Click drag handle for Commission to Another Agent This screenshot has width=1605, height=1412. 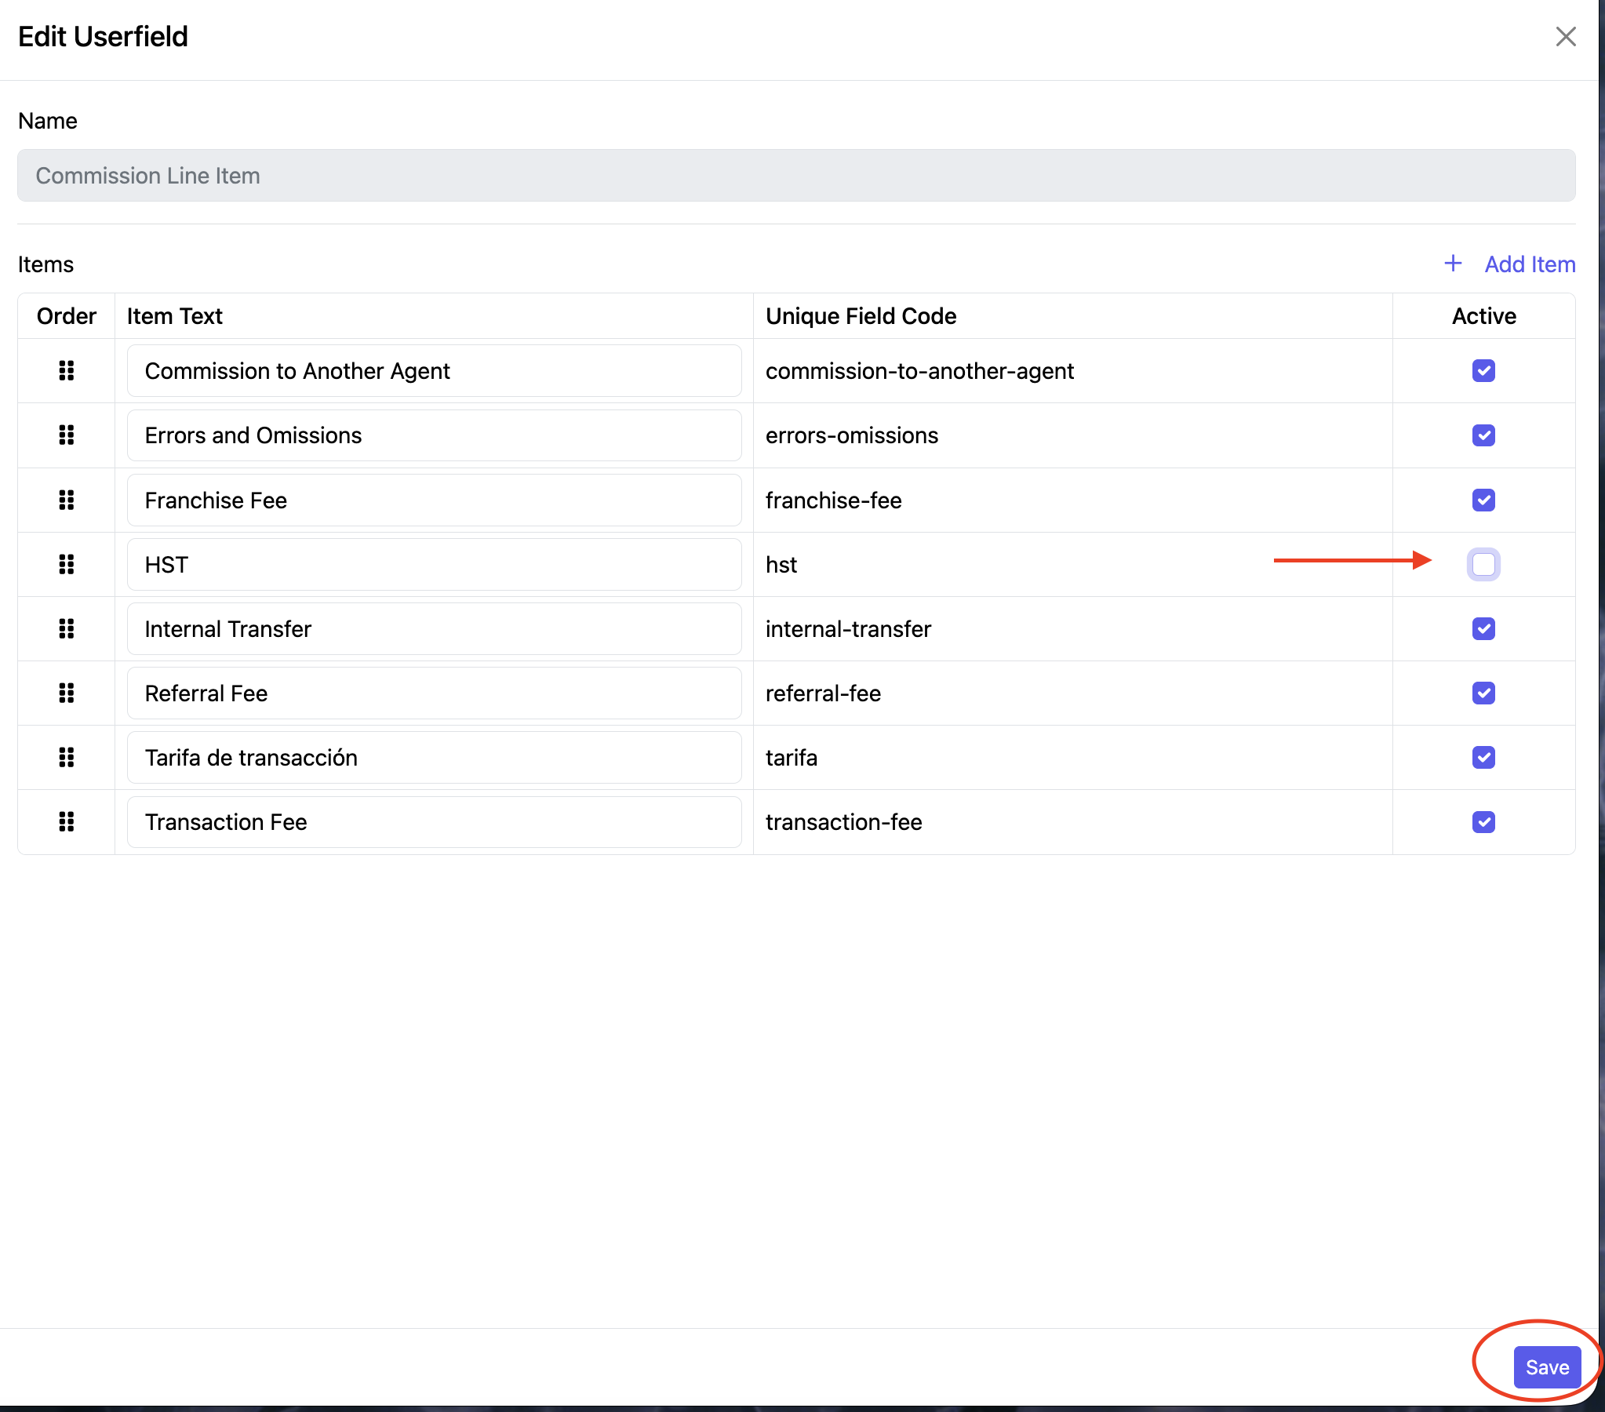(67, 371)
